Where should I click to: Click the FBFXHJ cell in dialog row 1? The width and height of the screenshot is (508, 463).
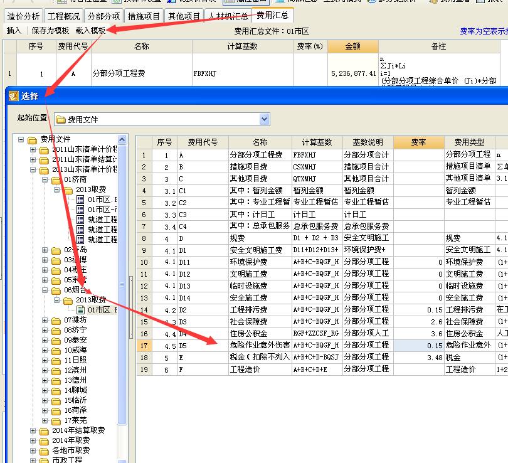pyautogui.click(x=317, y=155)
